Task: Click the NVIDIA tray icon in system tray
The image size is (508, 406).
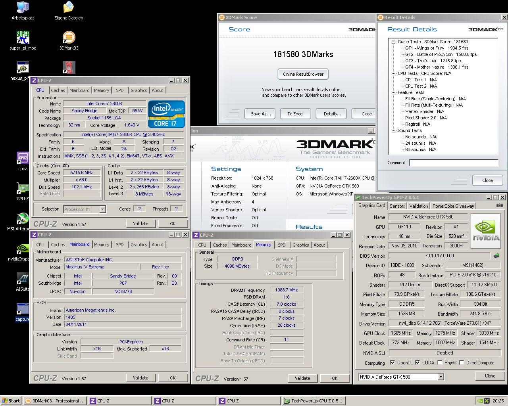Action: tap(480, 401)
